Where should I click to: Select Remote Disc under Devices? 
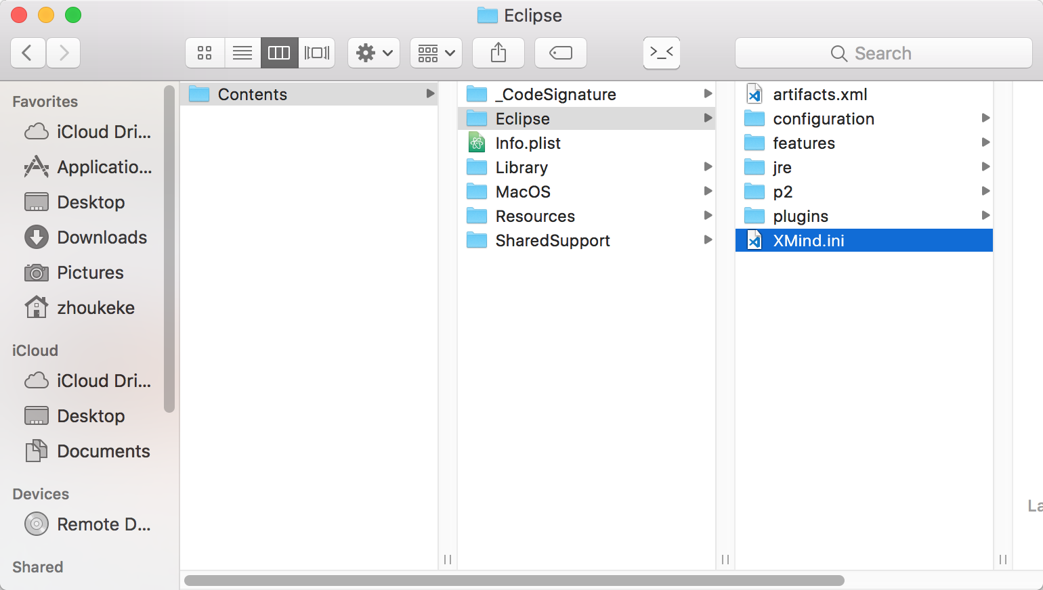pyautogui.click(x=88, y=524)
